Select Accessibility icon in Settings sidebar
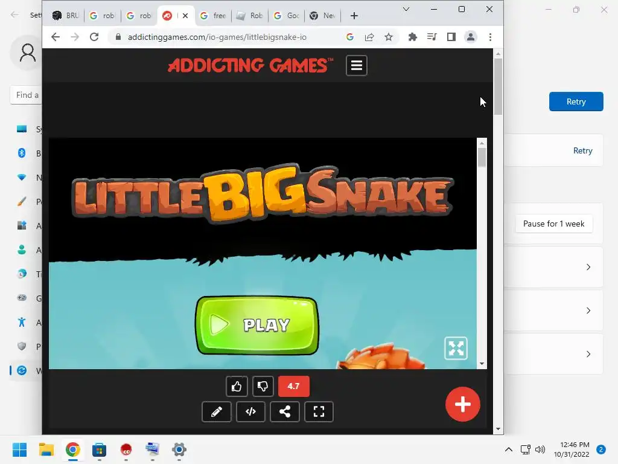This screenshot has width=618, height=464. pos(22,323)
